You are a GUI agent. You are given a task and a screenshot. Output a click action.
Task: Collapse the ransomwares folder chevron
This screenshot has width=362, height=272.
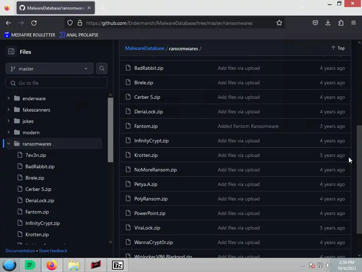tap(8, 144)
